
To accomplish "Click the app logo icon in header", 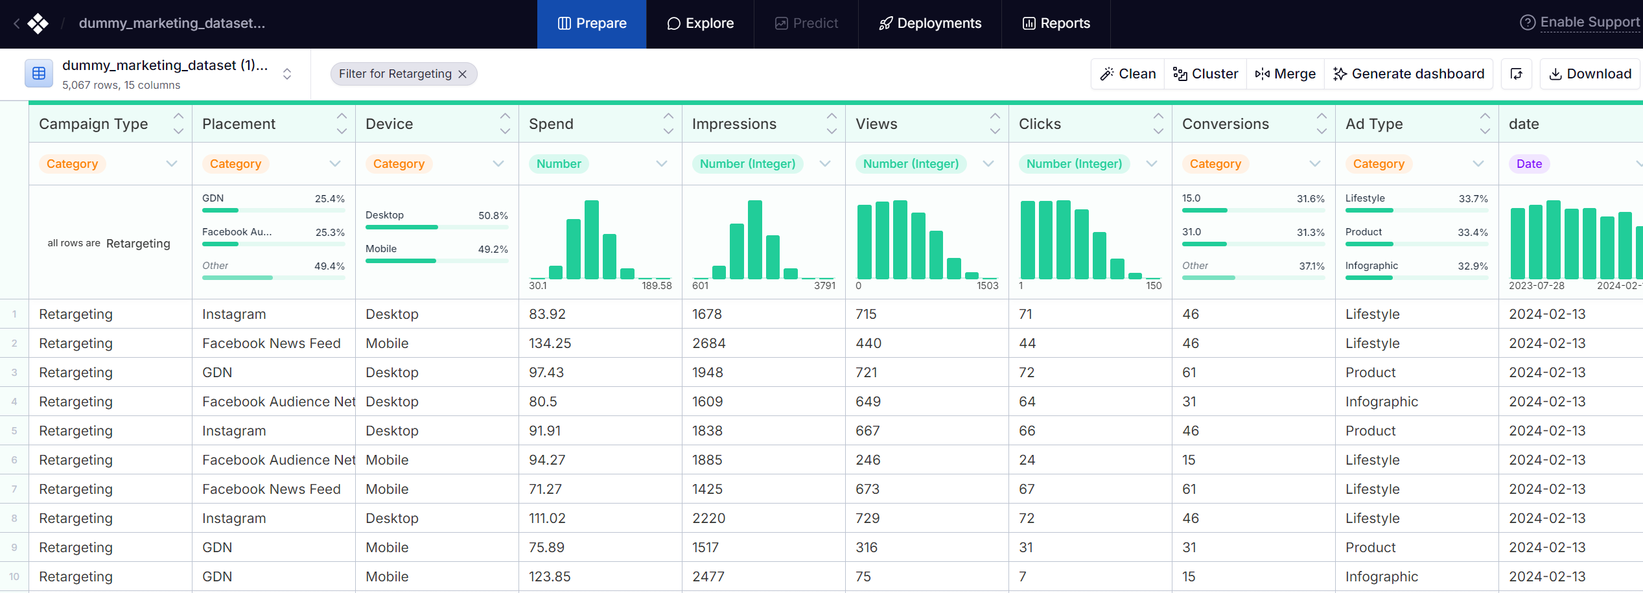I will (x=38, y=24).
